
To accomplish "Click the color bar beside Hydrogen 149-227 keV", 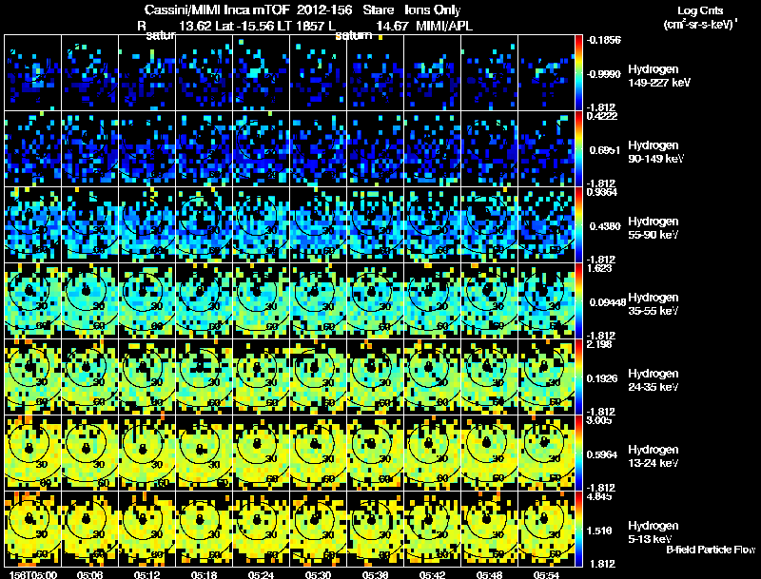I will 578,73.
